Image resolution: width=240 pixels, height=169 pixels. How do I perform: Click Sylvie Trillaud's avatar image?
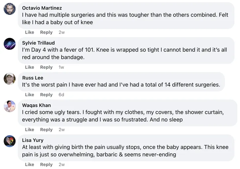(10, 44)
